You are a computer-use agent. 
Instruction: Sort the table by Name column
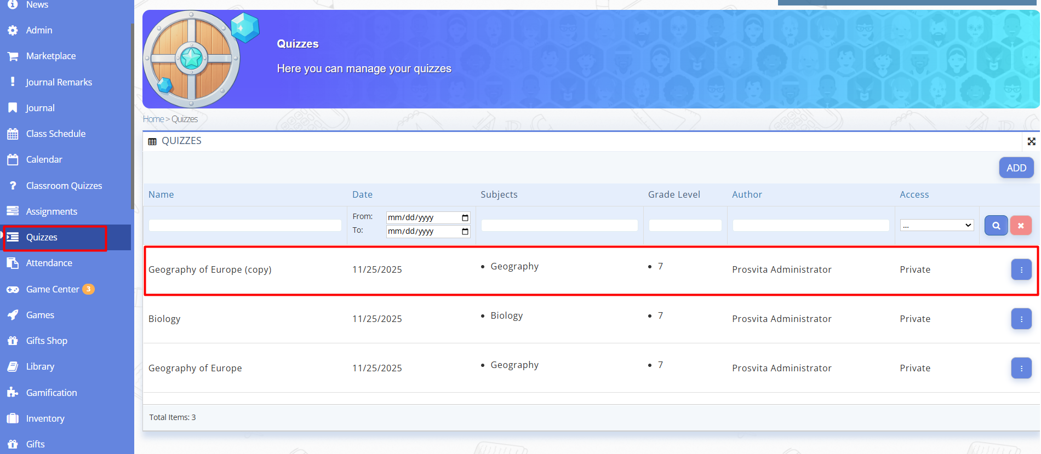coord(161,194)
